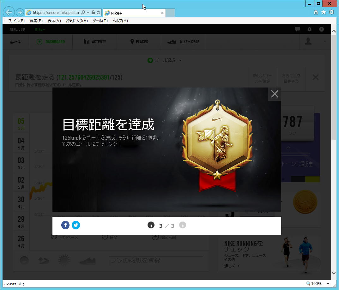
Task: Click the address bar URL field
Action: [56, 13]
